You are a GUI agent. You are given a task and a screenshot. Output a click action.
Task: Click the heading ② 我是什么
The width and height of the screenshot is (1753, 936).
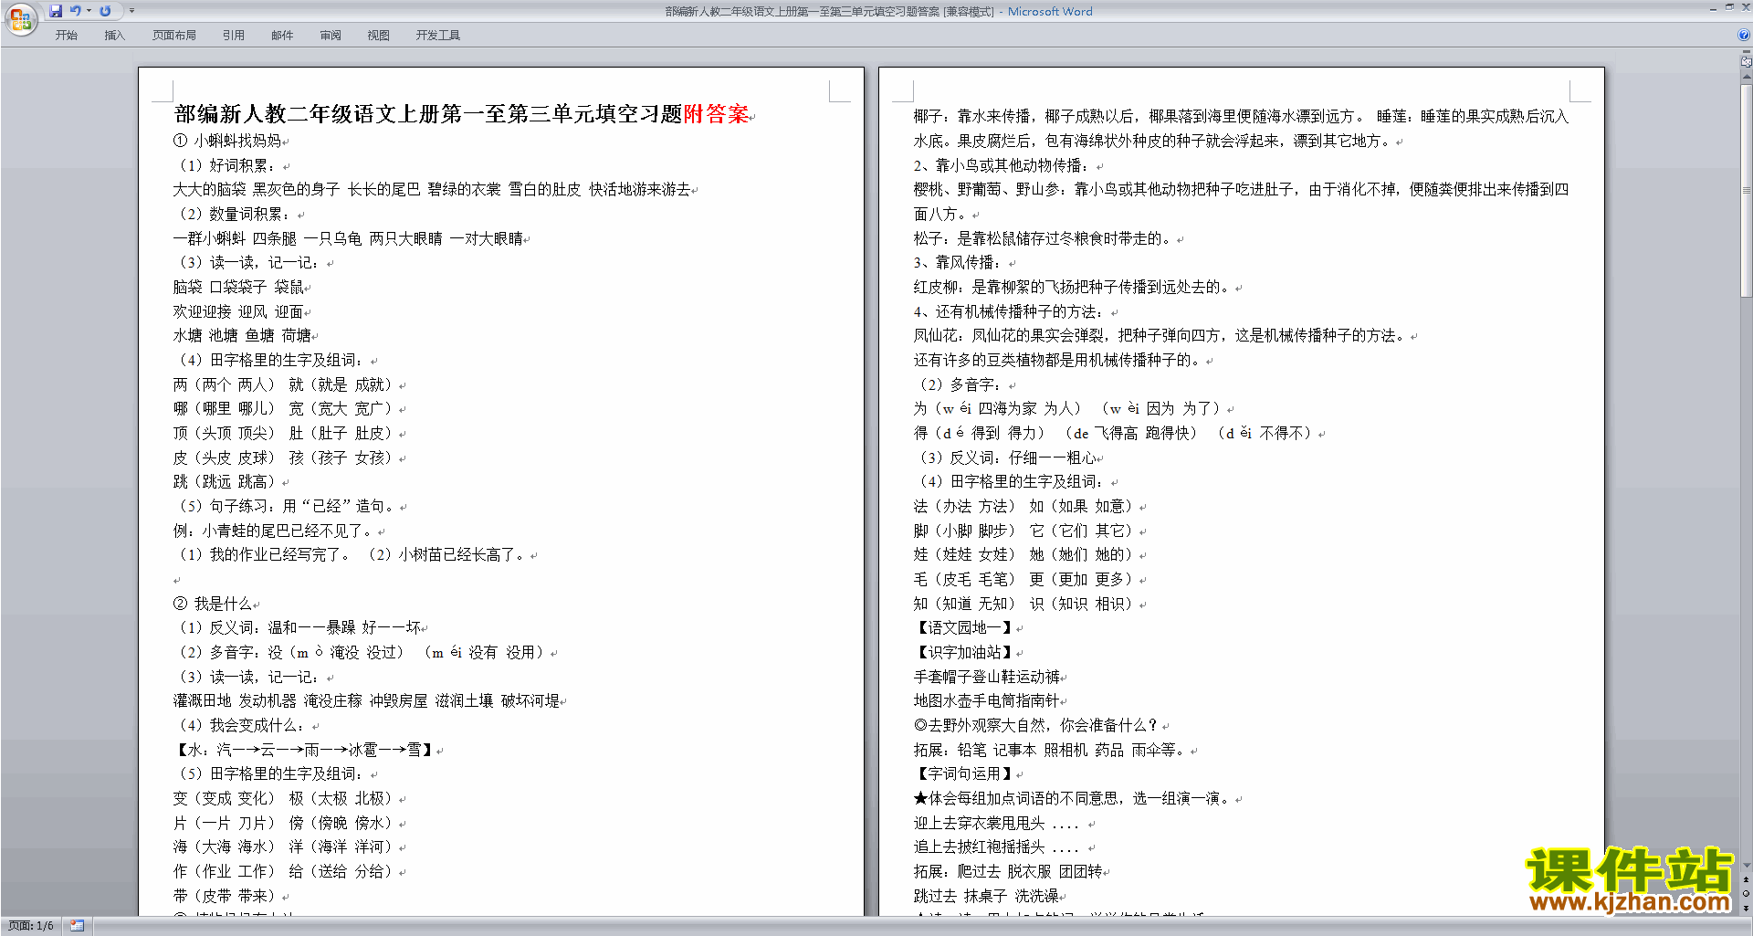click(x=213, y=604)
